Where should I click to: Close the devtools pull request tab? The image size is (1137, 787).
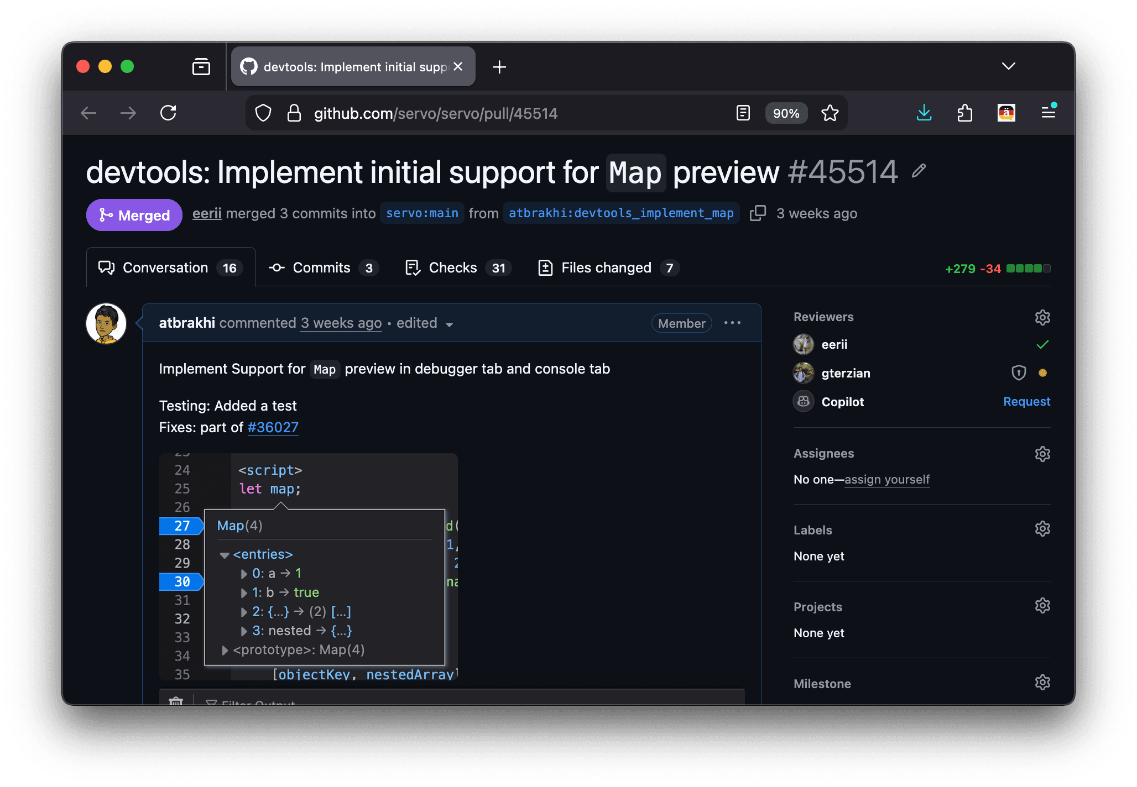458,66
